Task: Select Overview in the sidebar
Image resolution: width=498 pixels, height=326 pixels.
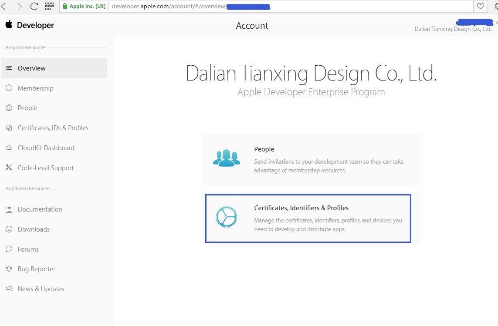Action: click(x=31, y=68)
